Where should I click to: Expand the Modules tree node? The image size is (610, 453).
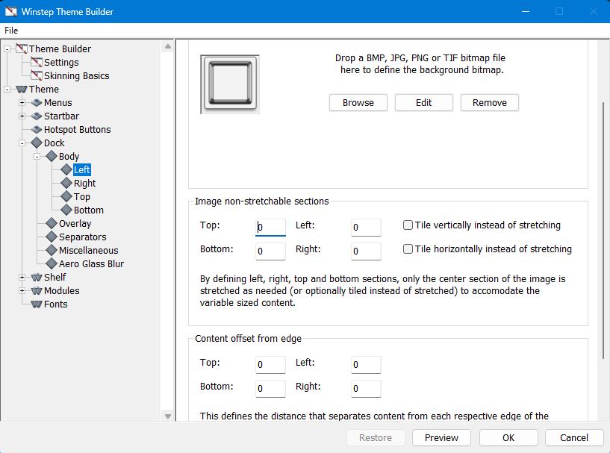click(x=22, y=291)
